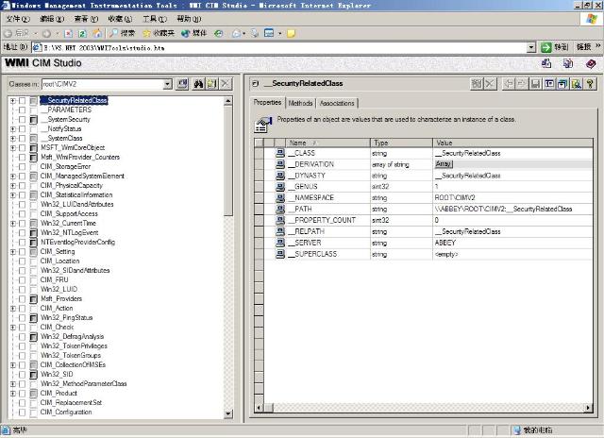The height and width of the screenshot is (438, 604).
Task: Tick the checkbox next to Win32_PingStatus
Action: [23, 318]
